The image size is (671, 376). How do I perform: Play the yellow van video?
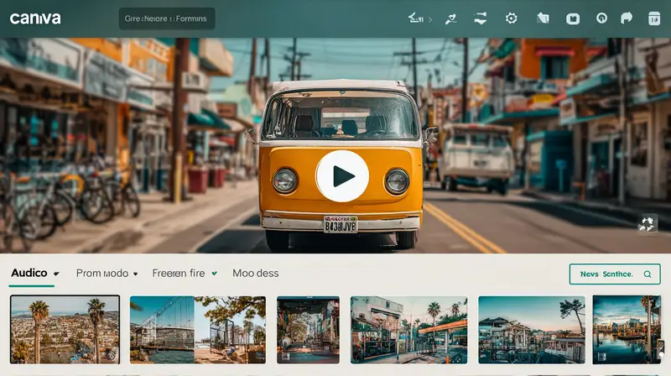point(342,176)
